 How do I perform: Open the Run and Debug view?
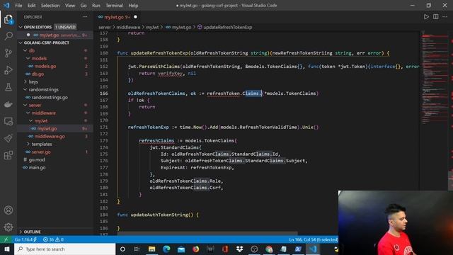[x=8, y=70]
